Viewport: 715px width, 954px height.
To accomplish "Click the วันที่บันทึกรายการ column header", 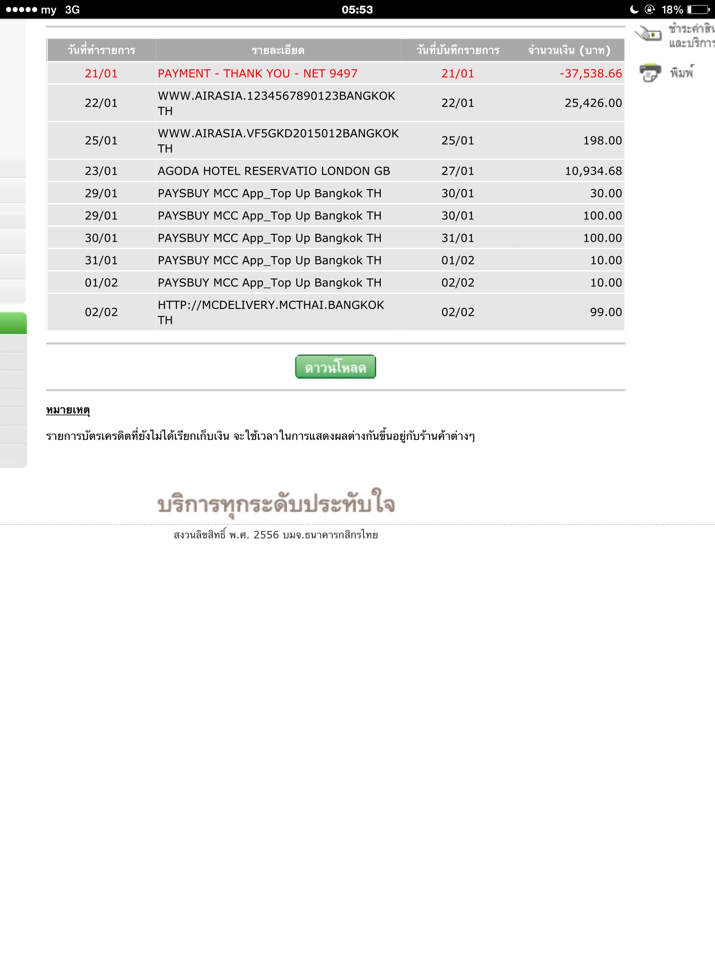I will click(x=458, y=50).
